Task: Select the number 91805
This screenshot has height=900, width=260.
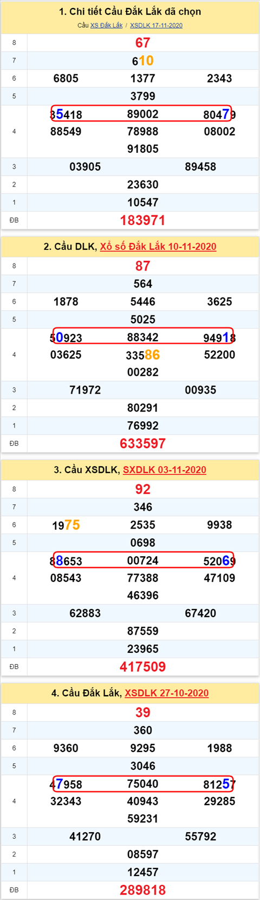Action: point(143,149)
